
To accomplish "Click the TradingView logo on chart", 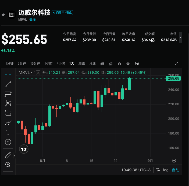I will tap(24, 149).
